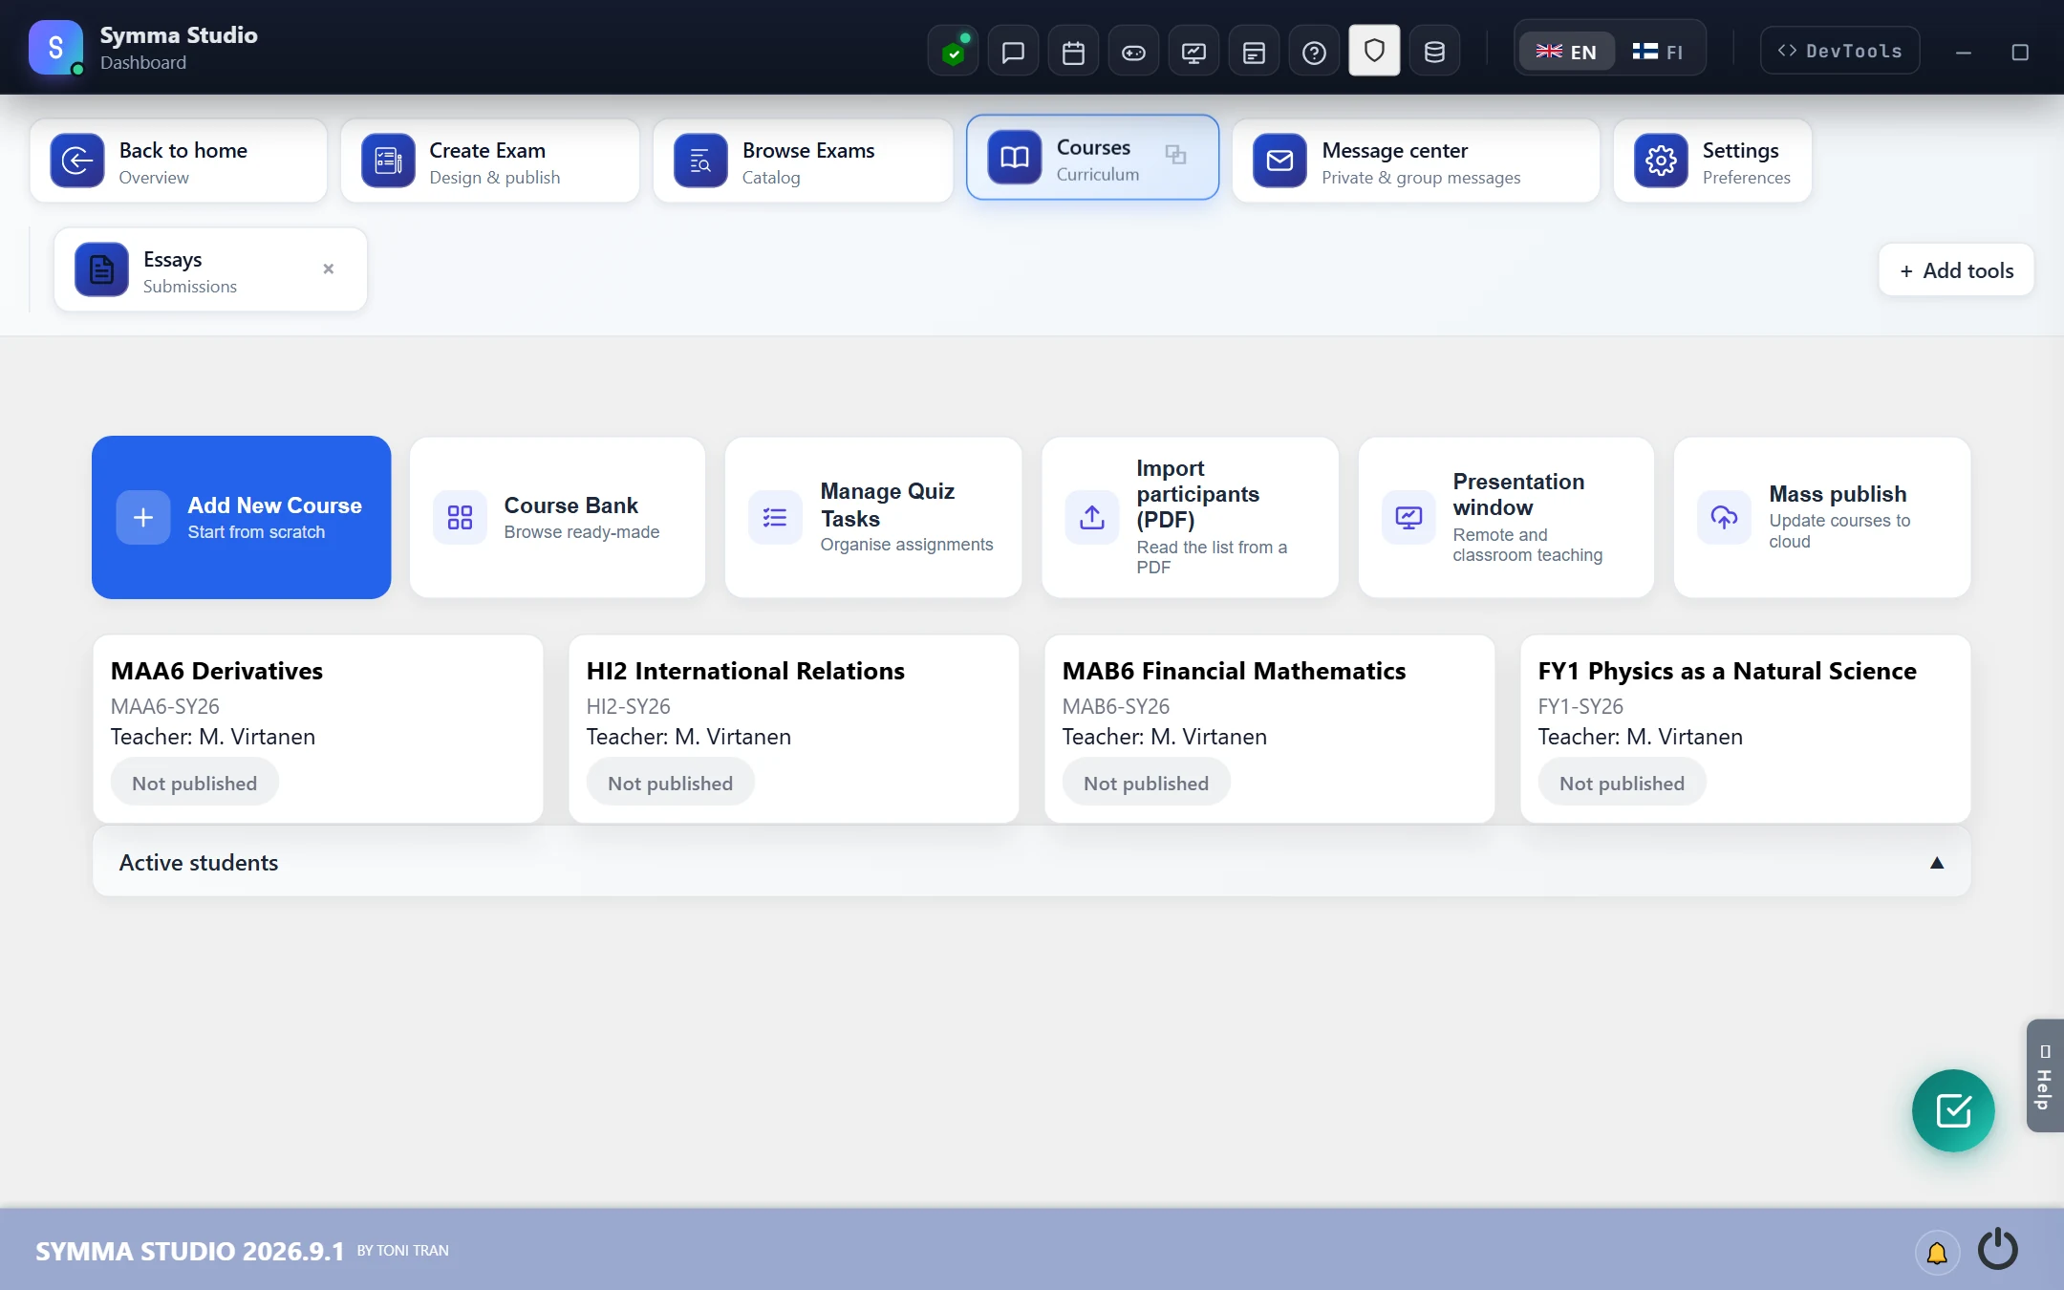2064x1290 pixels.
Task: Click the Message center envelope icon
Action: tap(1279, 161)
